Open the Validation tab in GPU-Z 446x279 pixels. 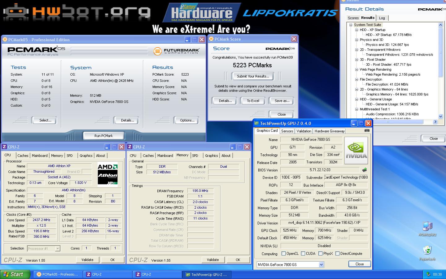pos(304,131)
